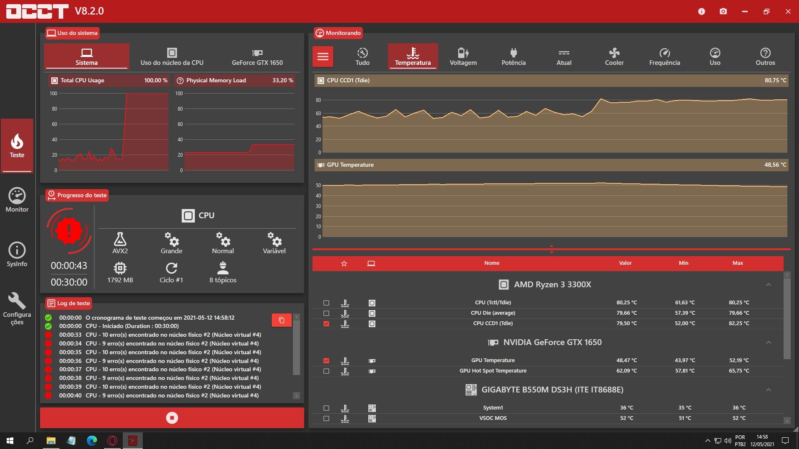Open Windows search from taskbar

click(30, 441)
